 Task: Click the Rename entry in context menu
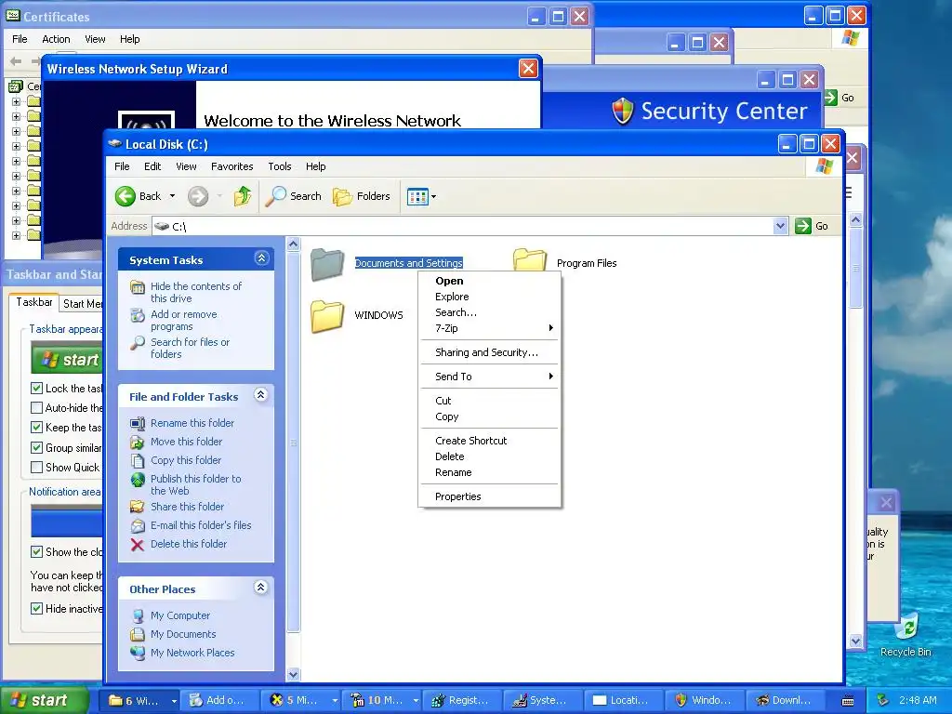(453, 473)
